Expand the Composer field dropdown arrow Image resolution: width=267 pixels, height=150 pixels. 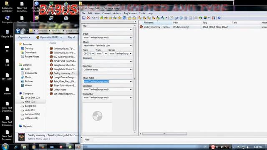pos(131,90)
